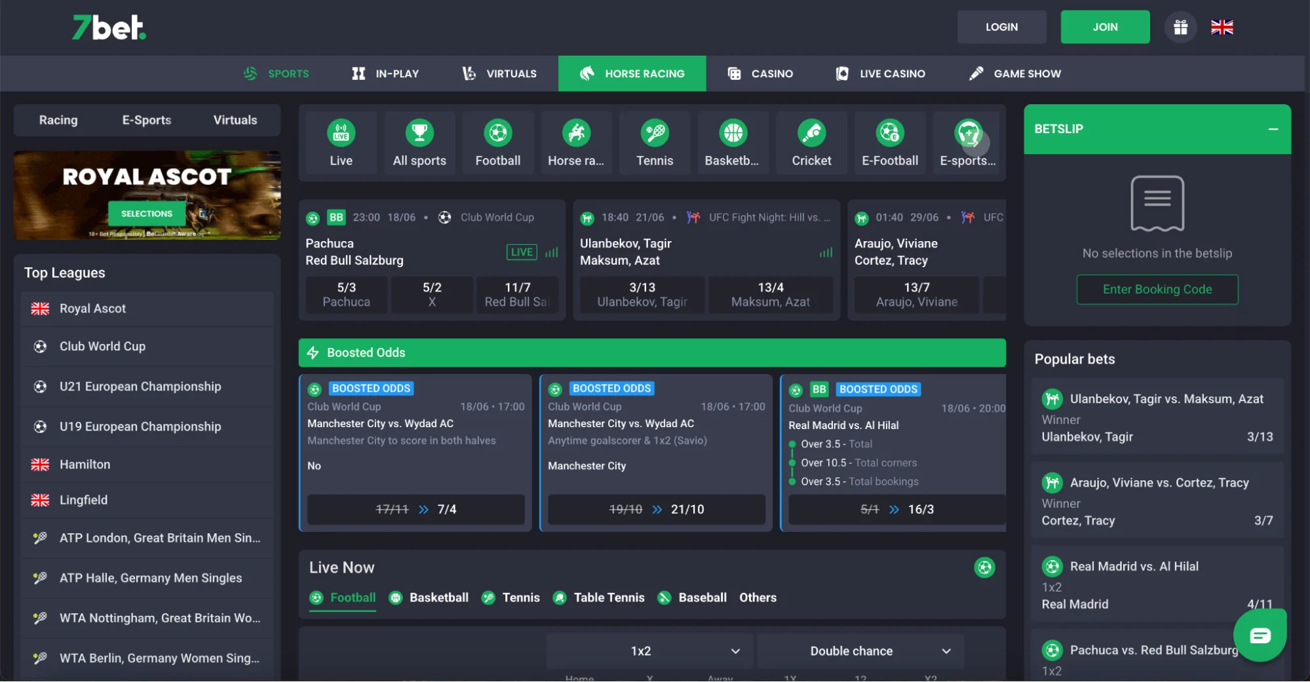Click the gift promotions icon

[x=1180, y=28]
